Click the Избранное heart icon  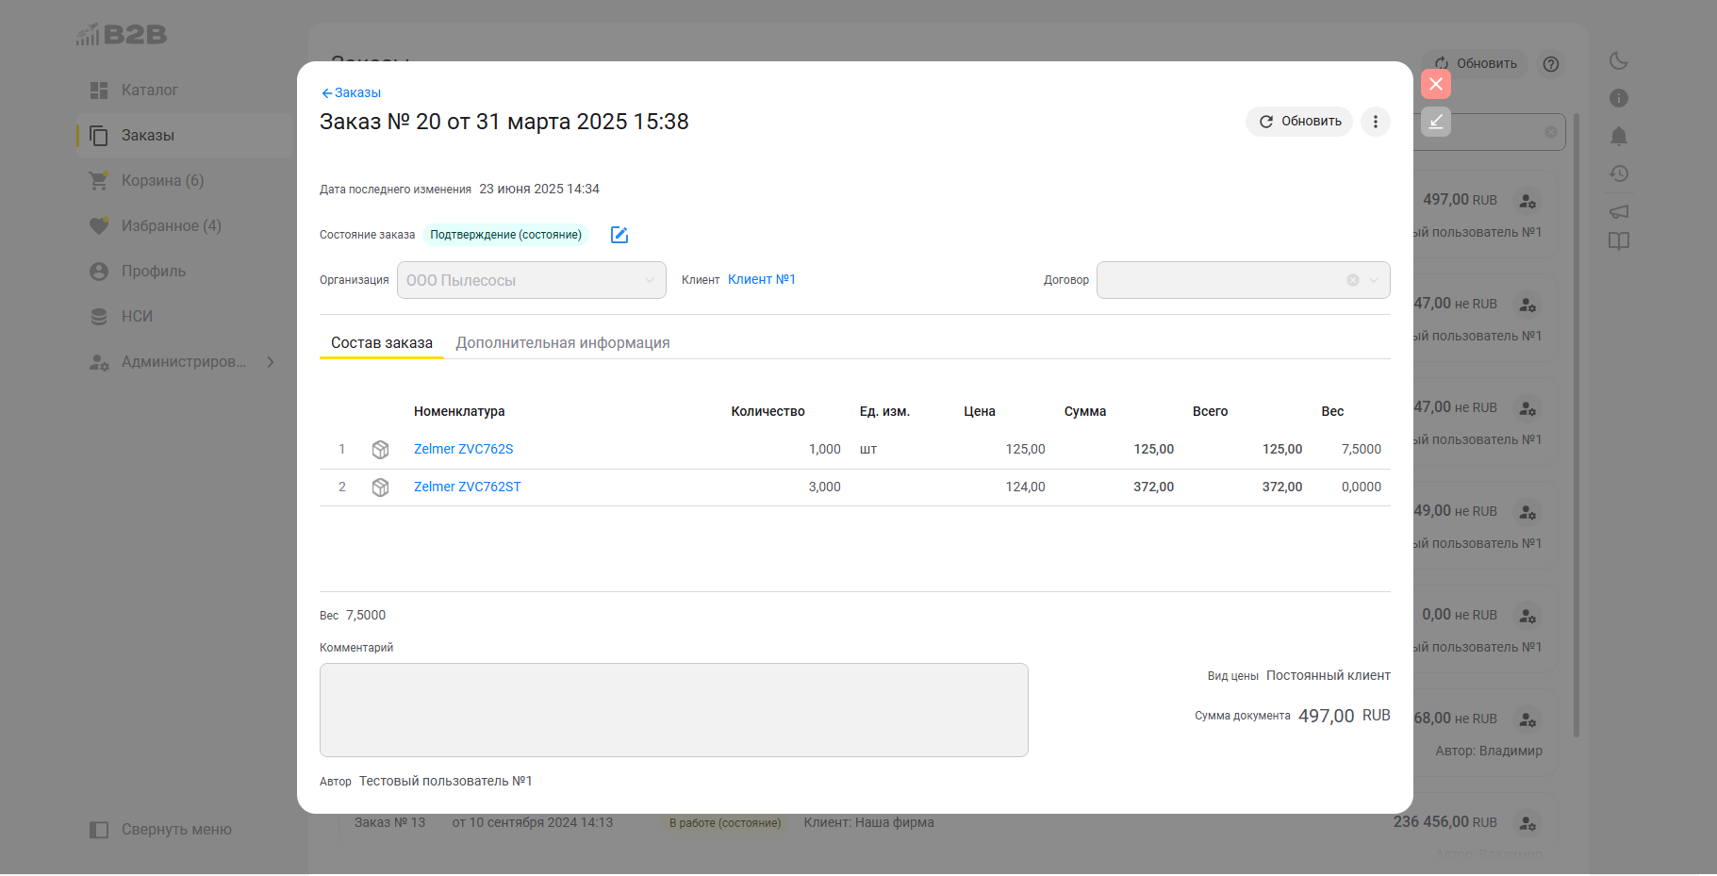point(99,226)
